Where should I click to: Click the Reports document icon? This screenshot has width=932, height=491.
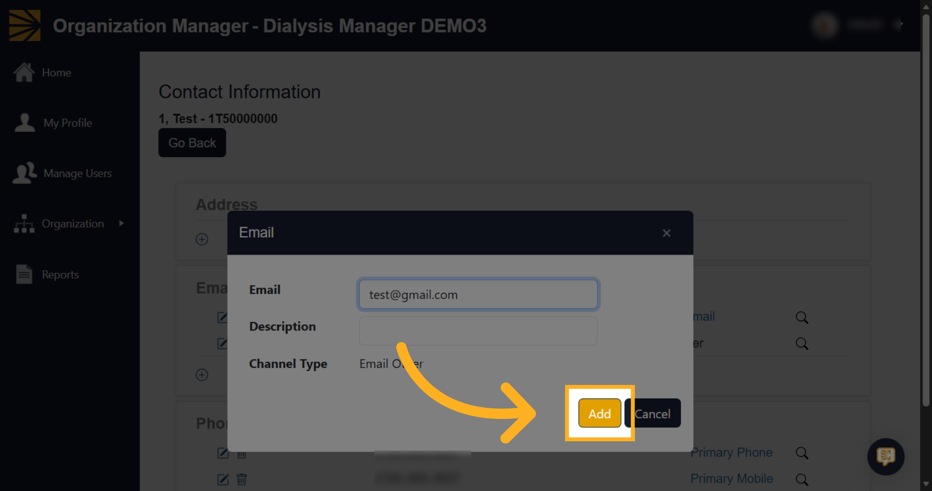pyautogui.click(x=24, y=274)
